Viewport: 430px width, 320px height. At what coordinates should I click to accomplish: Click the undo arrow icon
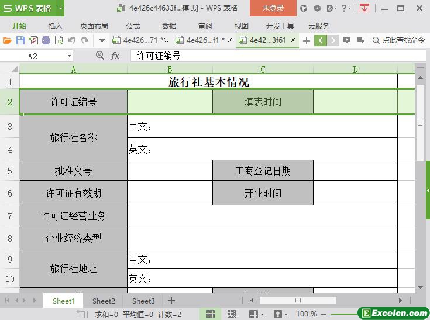point(72,40)
